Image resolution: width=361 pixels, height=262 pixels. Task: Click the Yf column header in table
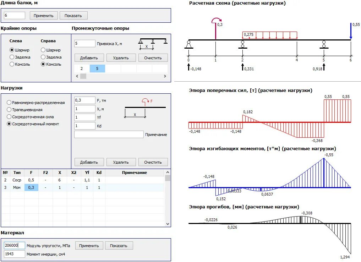87,173
